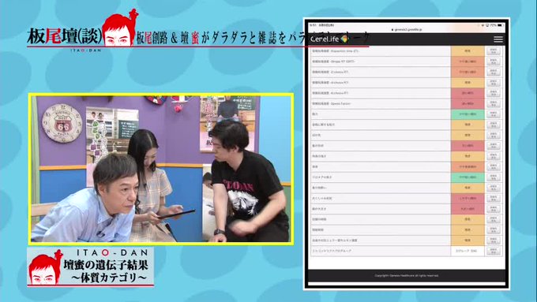Open the hamburger menu in GeneLife header

[x=498, y=39]
